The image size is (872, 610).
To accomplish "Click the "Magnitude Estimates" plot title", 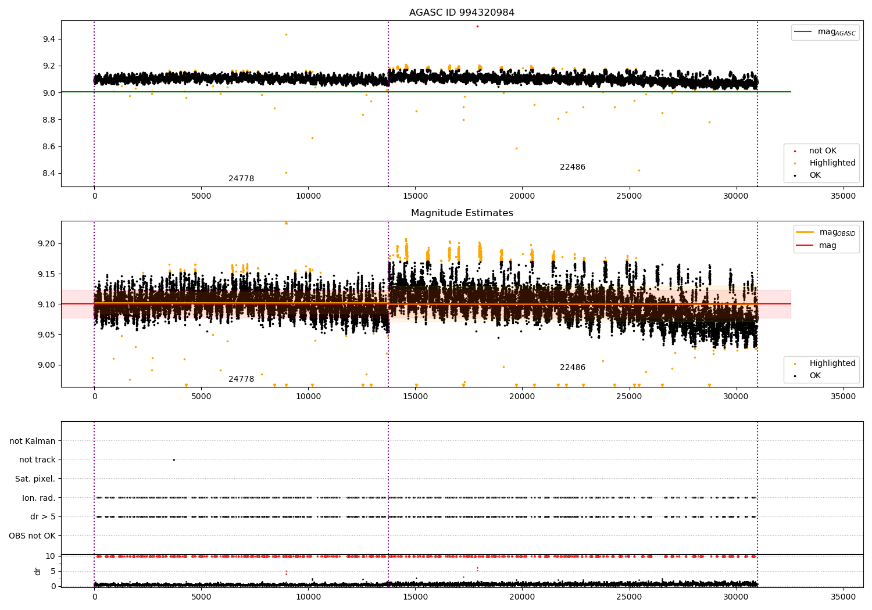I will (x=462, y=213).
